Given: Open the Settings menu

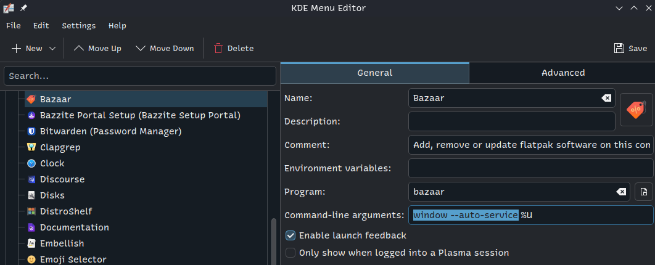Looking at the screenshot, I should (x=78, y=25).
